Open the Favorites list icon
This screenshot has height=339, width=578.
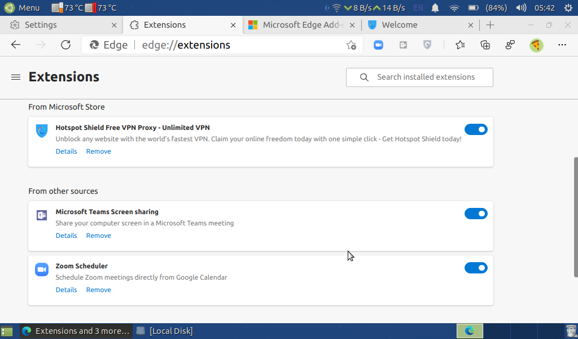pos(460,45)
